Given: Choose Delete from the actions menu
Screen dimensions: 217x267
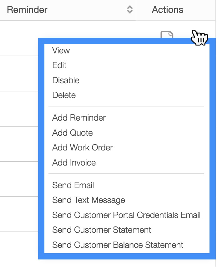Looking at the screenshot, I should click(x=64, y=95).
